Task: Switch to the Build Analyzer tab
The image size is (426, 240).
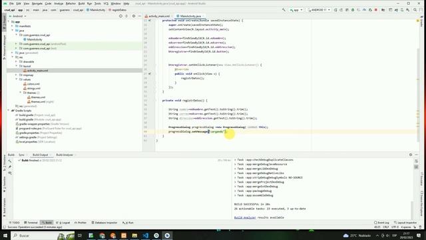Action: coord(65,155)
